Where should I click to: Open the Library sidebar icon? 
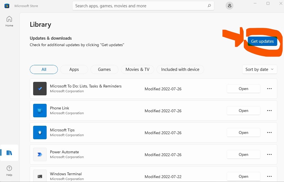click(x=9, y=153)
